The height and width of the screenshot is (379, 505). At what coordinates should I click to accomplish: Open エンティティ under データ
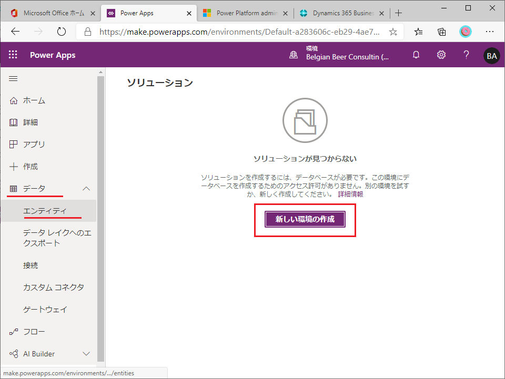pos(48,211)
